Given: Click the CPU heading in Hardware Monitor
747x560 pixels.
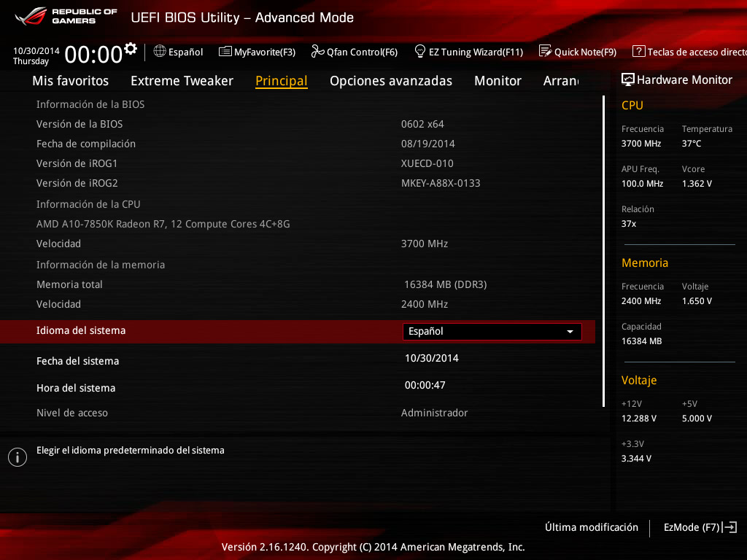Looking at the screenshot, I should 632,105.
